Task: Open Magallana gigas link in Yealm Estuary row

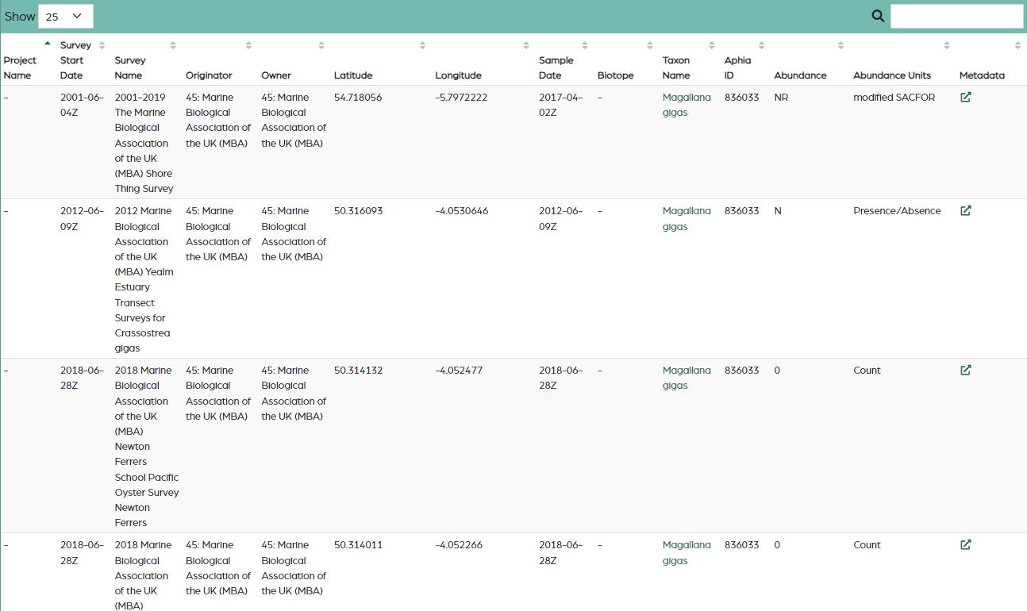Action: [x=687, y=218]
